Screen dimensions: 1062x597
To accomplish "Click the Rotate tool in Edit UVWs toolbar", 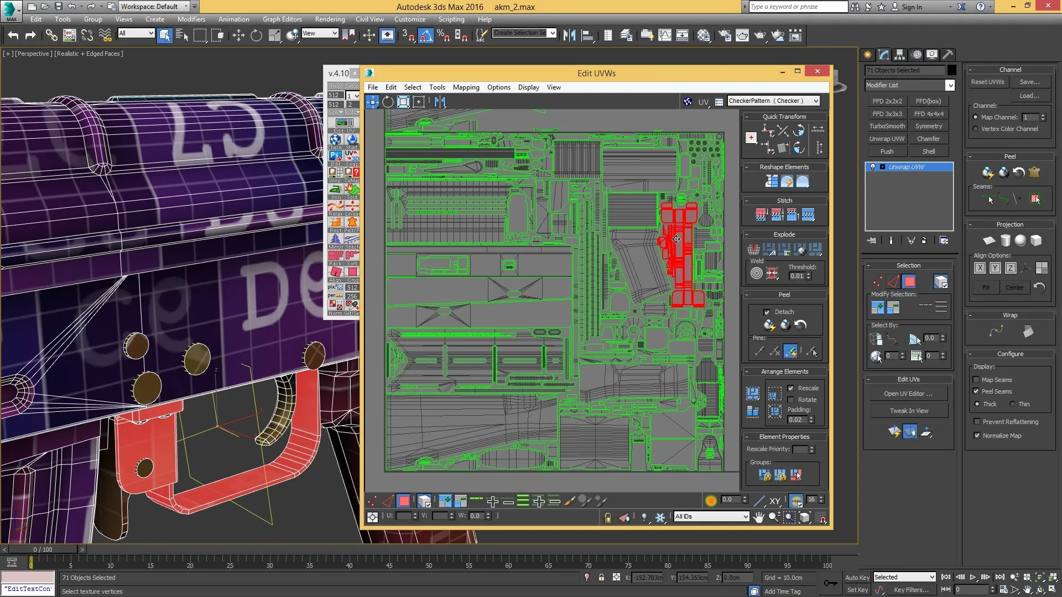I will 388,102.
